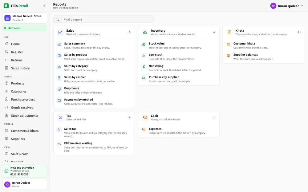The image size is (308, 192).
Task: Open the Madina General Store counter selector
Action: tap(25, 18)
